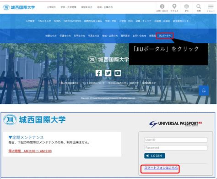Viewport: 217px width, 179px height.
Task: Select 国際的な取り組み in the blue menu
Action: 93,21
